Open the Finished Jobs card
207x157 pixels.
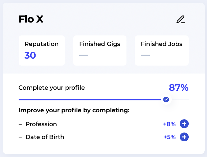(x=162, y=50)
